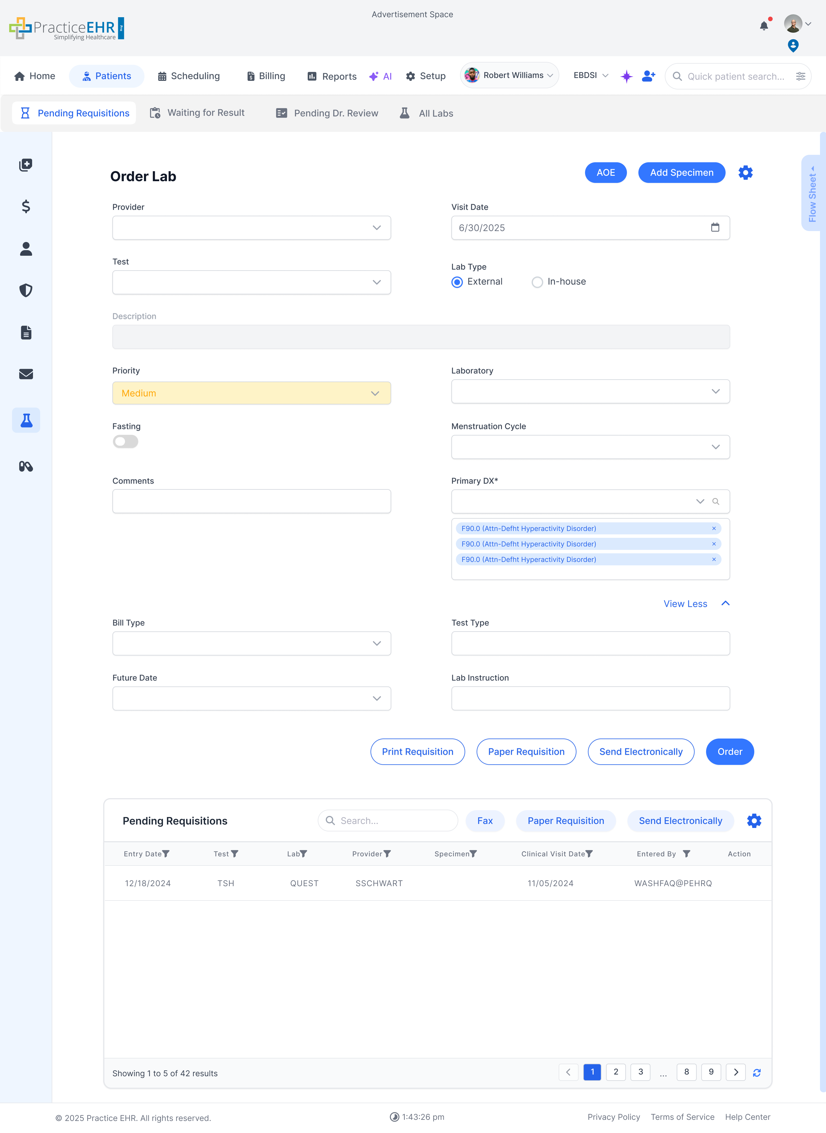Image resolution: width=826 pixels, height=1133 pixels.
Task: Select the External lab type radio button
Action: [x=457, y=282]
